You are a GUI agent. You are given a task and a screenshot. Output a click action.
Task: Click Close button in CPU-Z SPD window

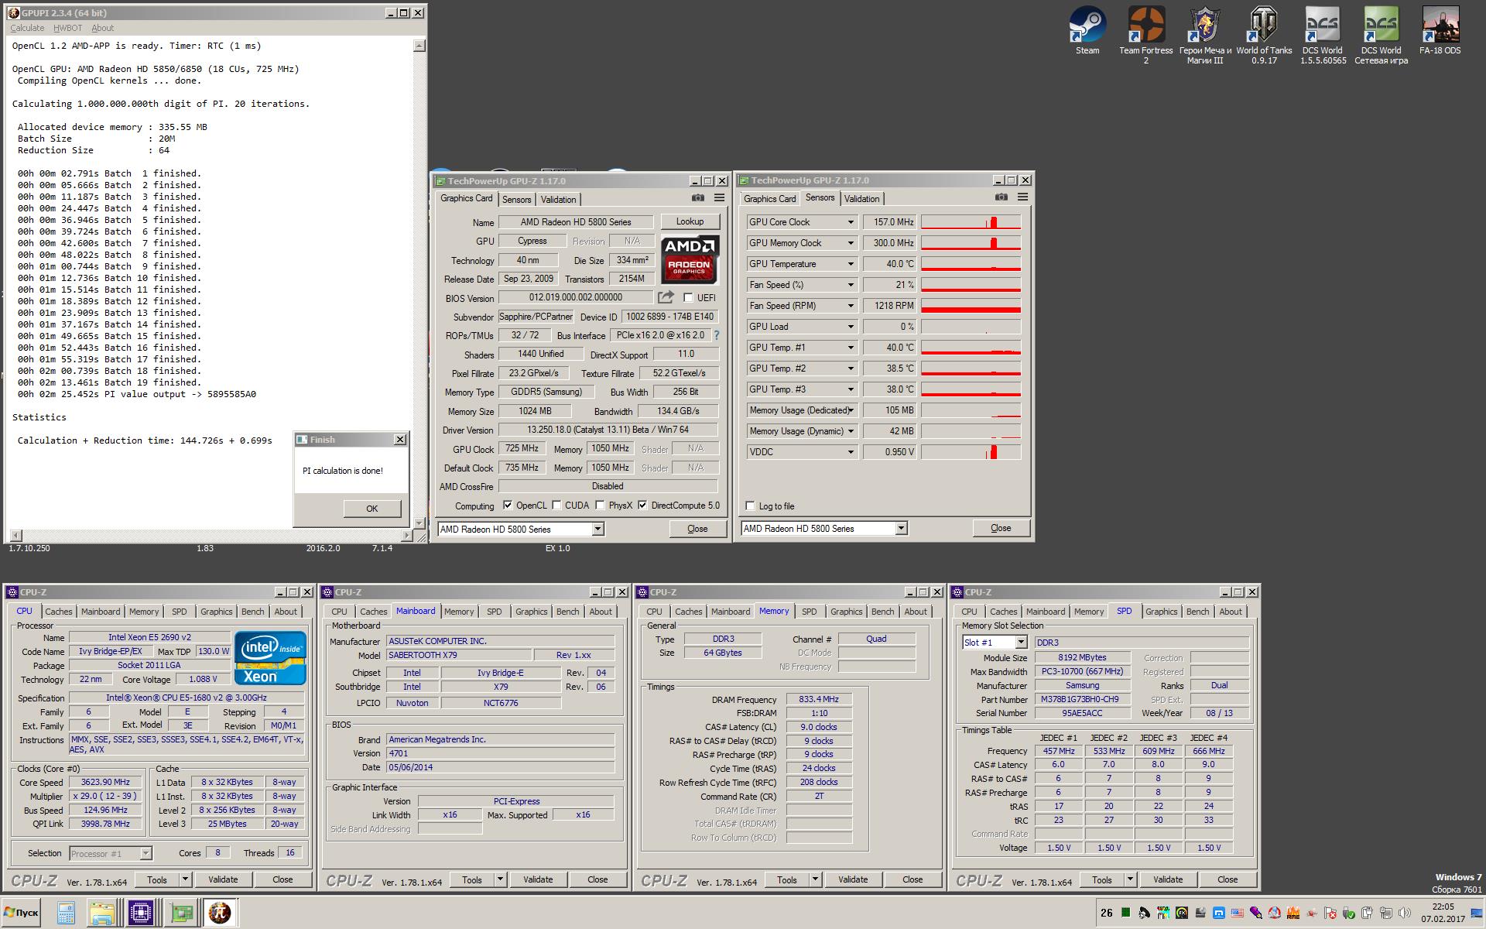pos(1227,879)
